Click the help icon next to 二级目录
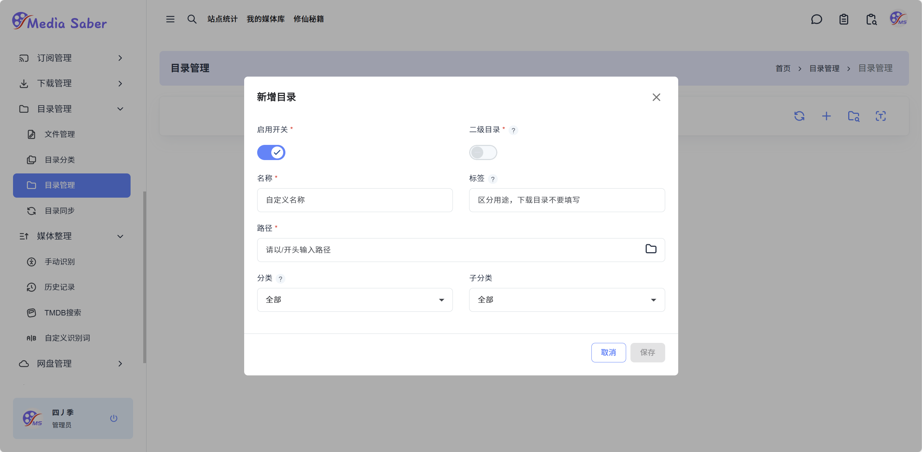922x452 pixels. tap(513, 130)
